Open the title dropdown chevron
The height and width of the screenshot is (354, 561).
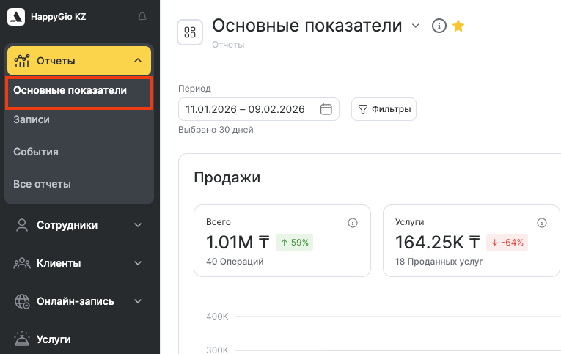tap(416, 26)
